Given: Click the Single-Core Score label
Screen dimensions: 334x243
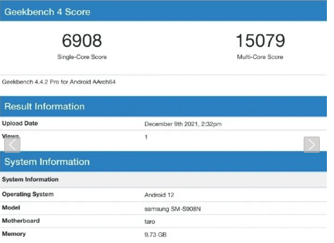Looking at the screenshot, I should [82, 57].
